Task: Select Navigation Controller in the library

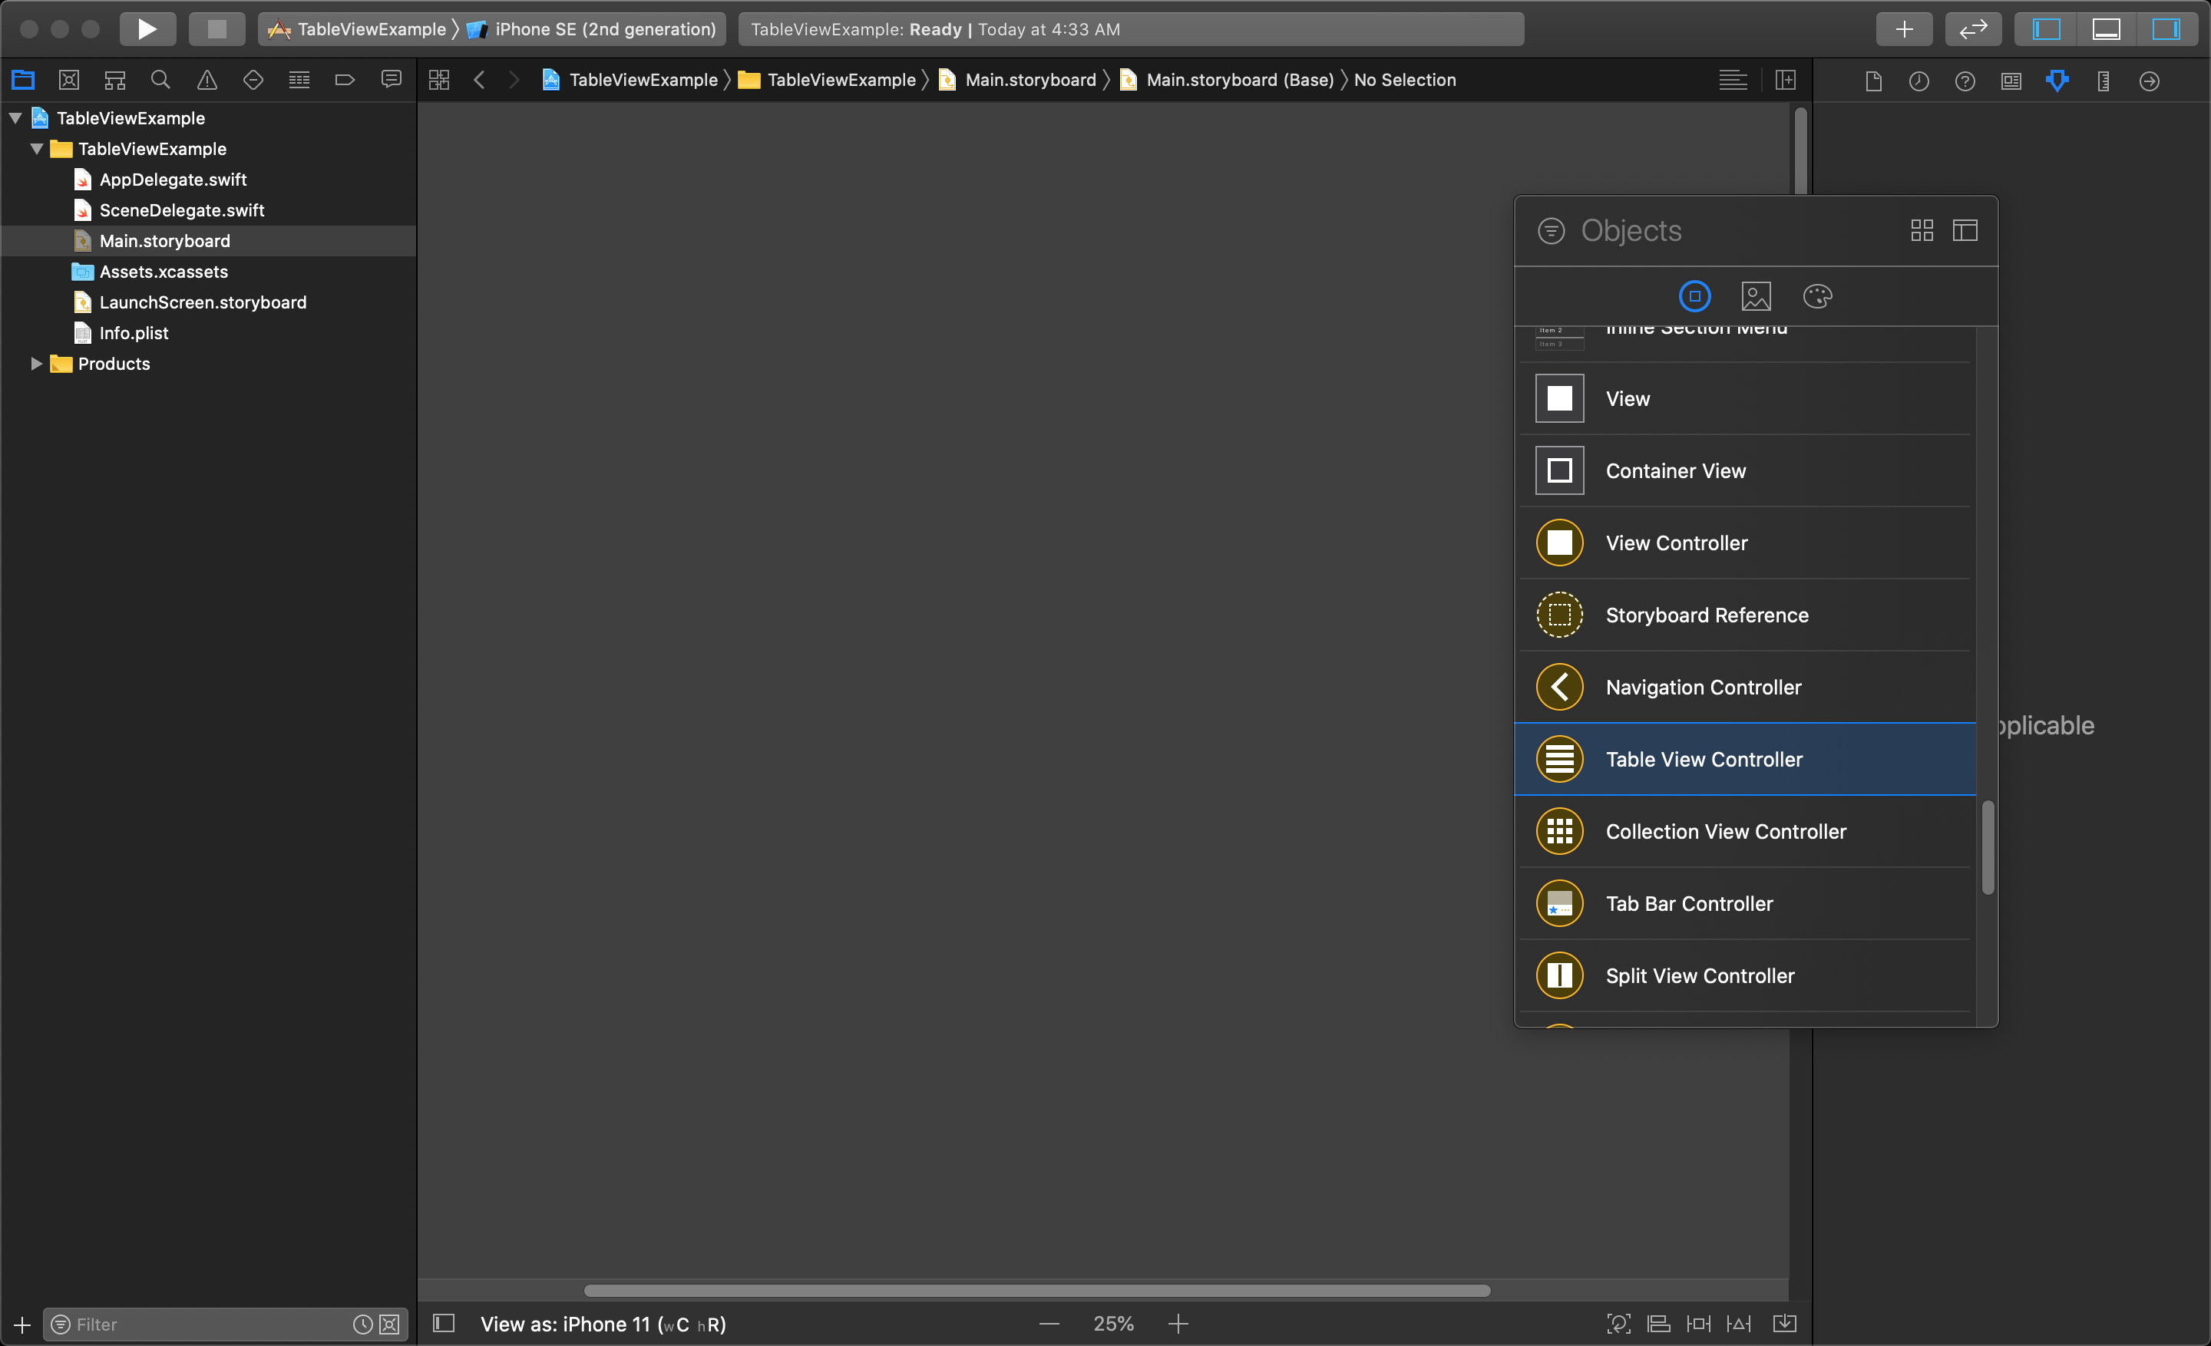Action: [1745, 687]
